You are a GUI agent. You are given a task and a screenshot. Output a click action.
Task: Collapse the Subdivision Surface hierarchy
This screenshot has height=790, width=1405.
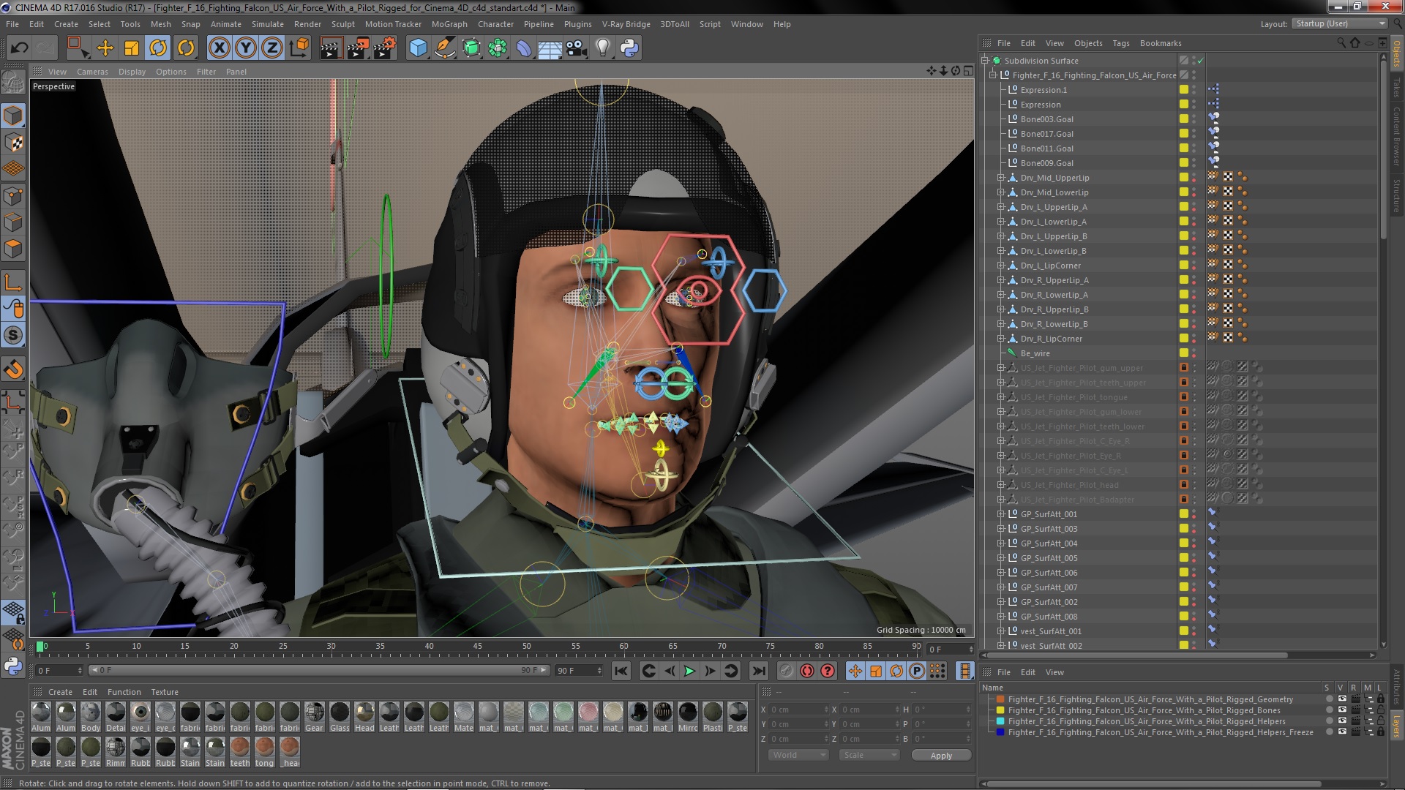(x=985, y=61)
